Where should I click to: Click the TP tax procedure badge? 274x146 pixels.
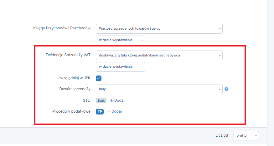[100, 112]
